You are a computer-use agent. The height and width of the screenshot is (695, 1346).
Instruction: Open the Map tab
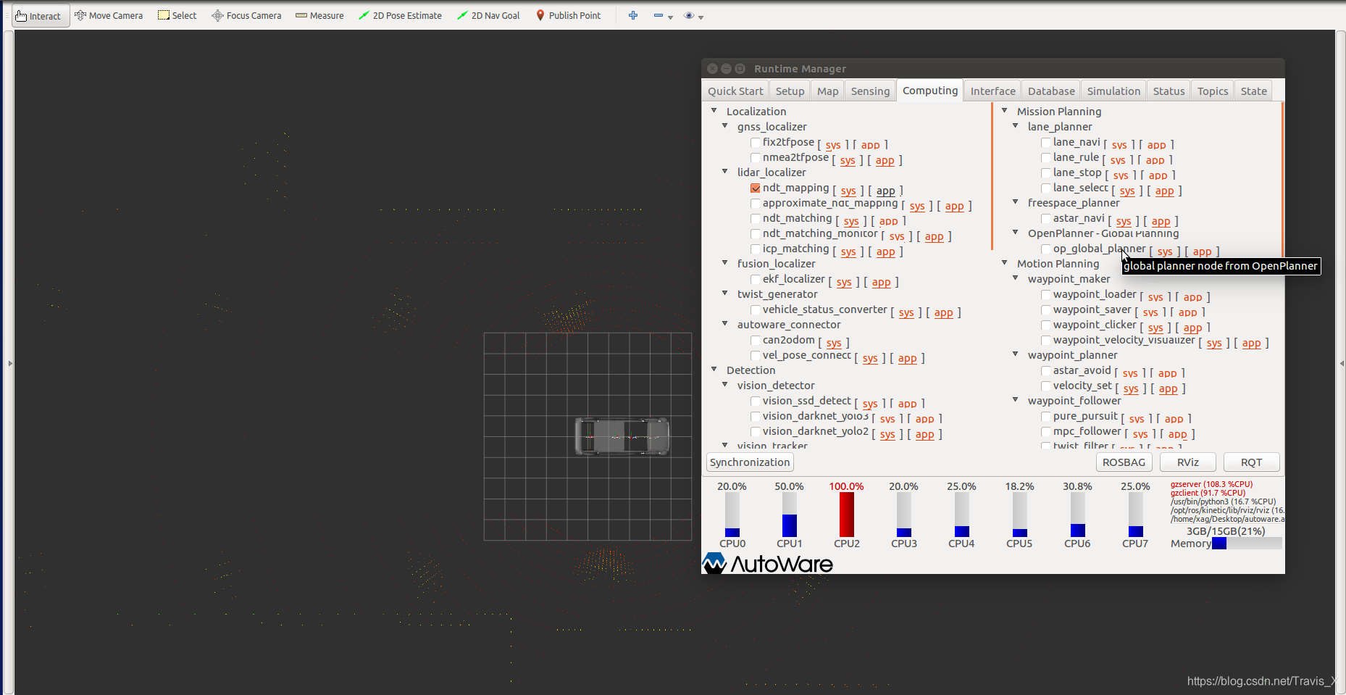coord(827,91)
